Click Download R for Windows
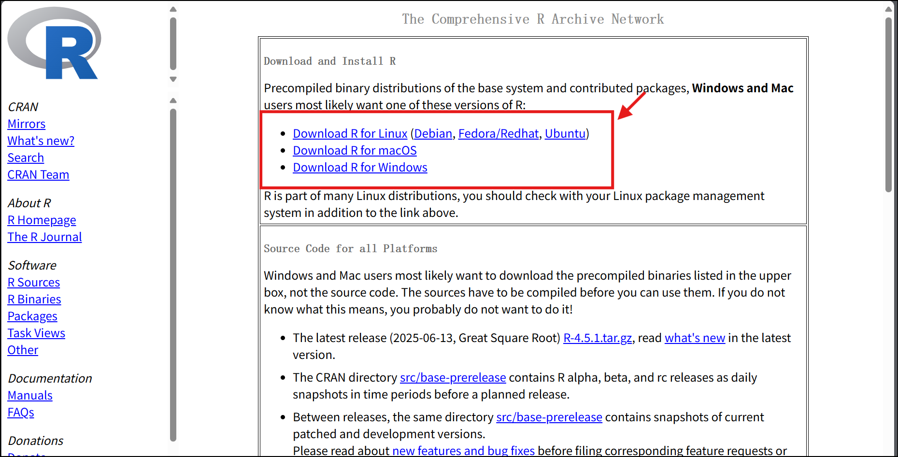898x457 pixels. coord(360,168)
